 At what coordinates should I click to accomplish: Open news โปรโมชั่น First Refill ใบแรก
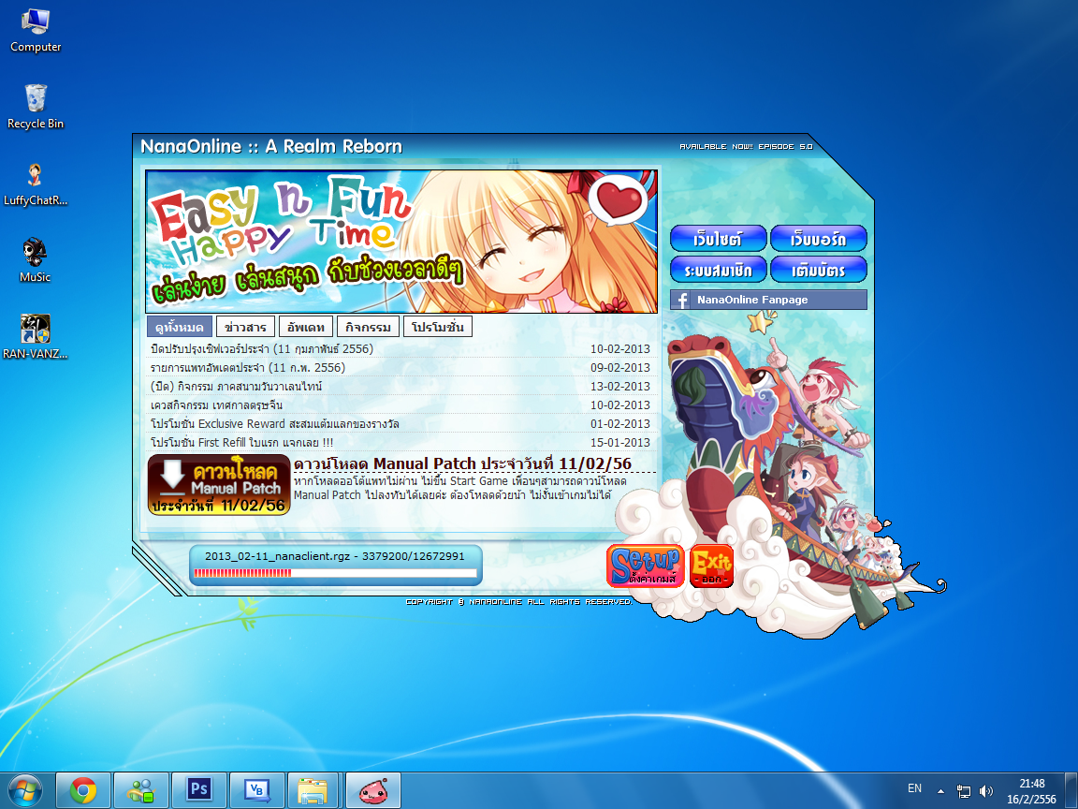click(242, 442)
